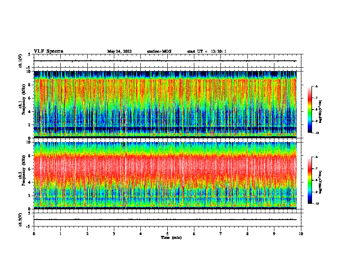Click the ch.3 voltage waveform trace
This screenshot has height=262, width=339.
[165, 220]
